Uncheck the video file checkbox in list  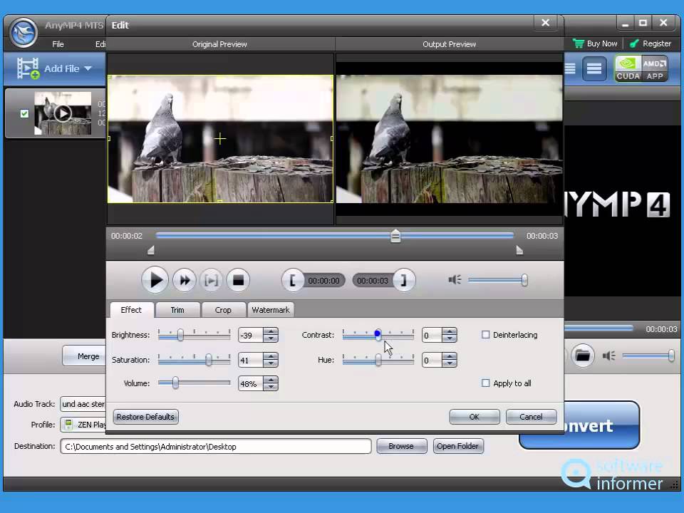24,113
